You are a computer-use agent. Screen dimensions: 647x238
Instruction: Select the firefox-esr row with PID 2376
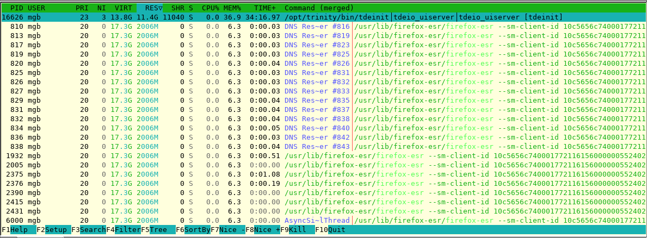pos(323,184)
